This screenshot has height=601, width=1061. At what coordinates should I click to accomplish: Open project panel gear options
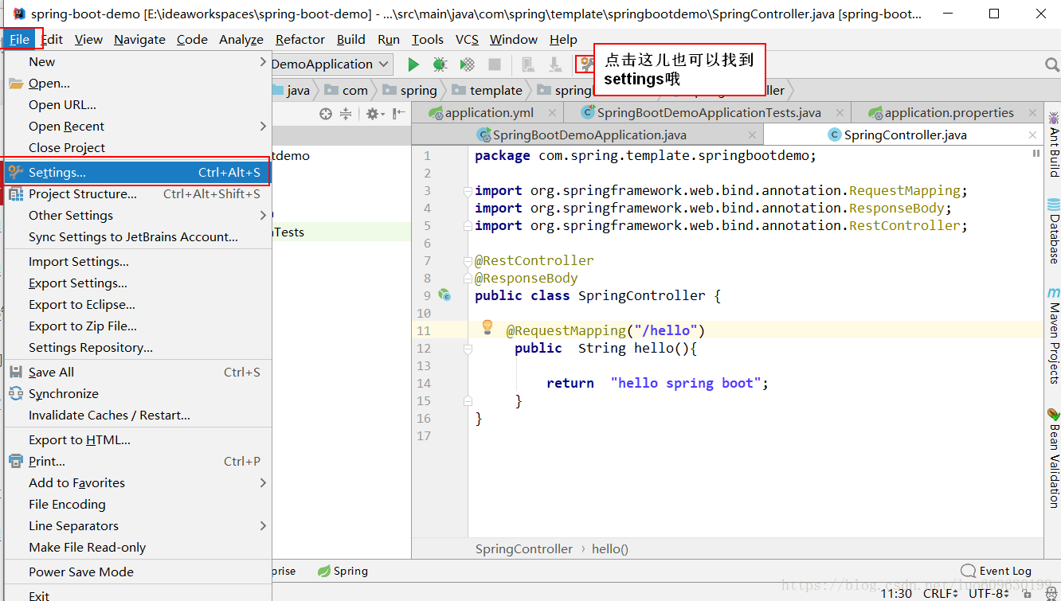[374, 114]
